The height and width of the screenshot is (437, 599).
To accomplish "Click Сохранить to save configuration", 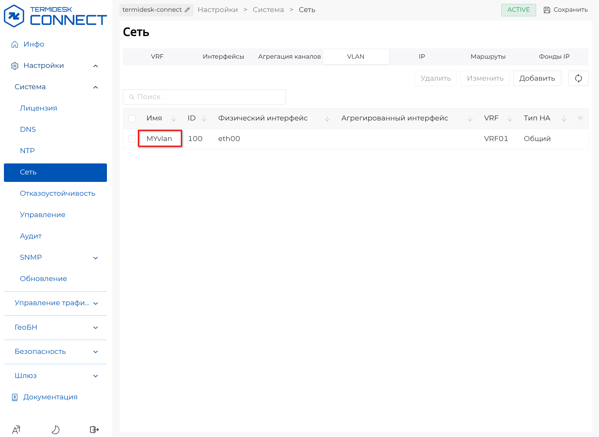I will coord(566,10).
